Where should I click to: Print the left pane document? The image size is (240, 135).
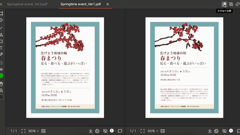[97, 131]
